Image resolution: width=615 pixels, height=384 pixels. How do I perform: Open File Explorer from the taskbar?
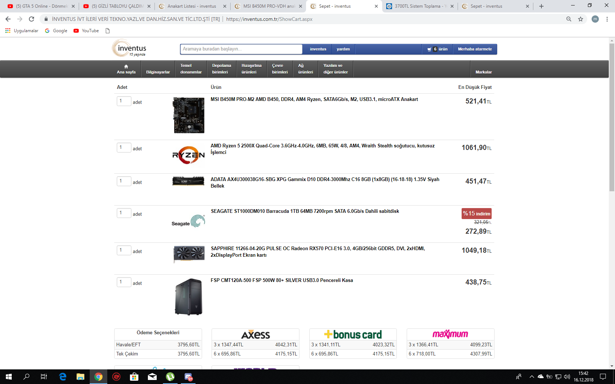click(x=80, y=377)
